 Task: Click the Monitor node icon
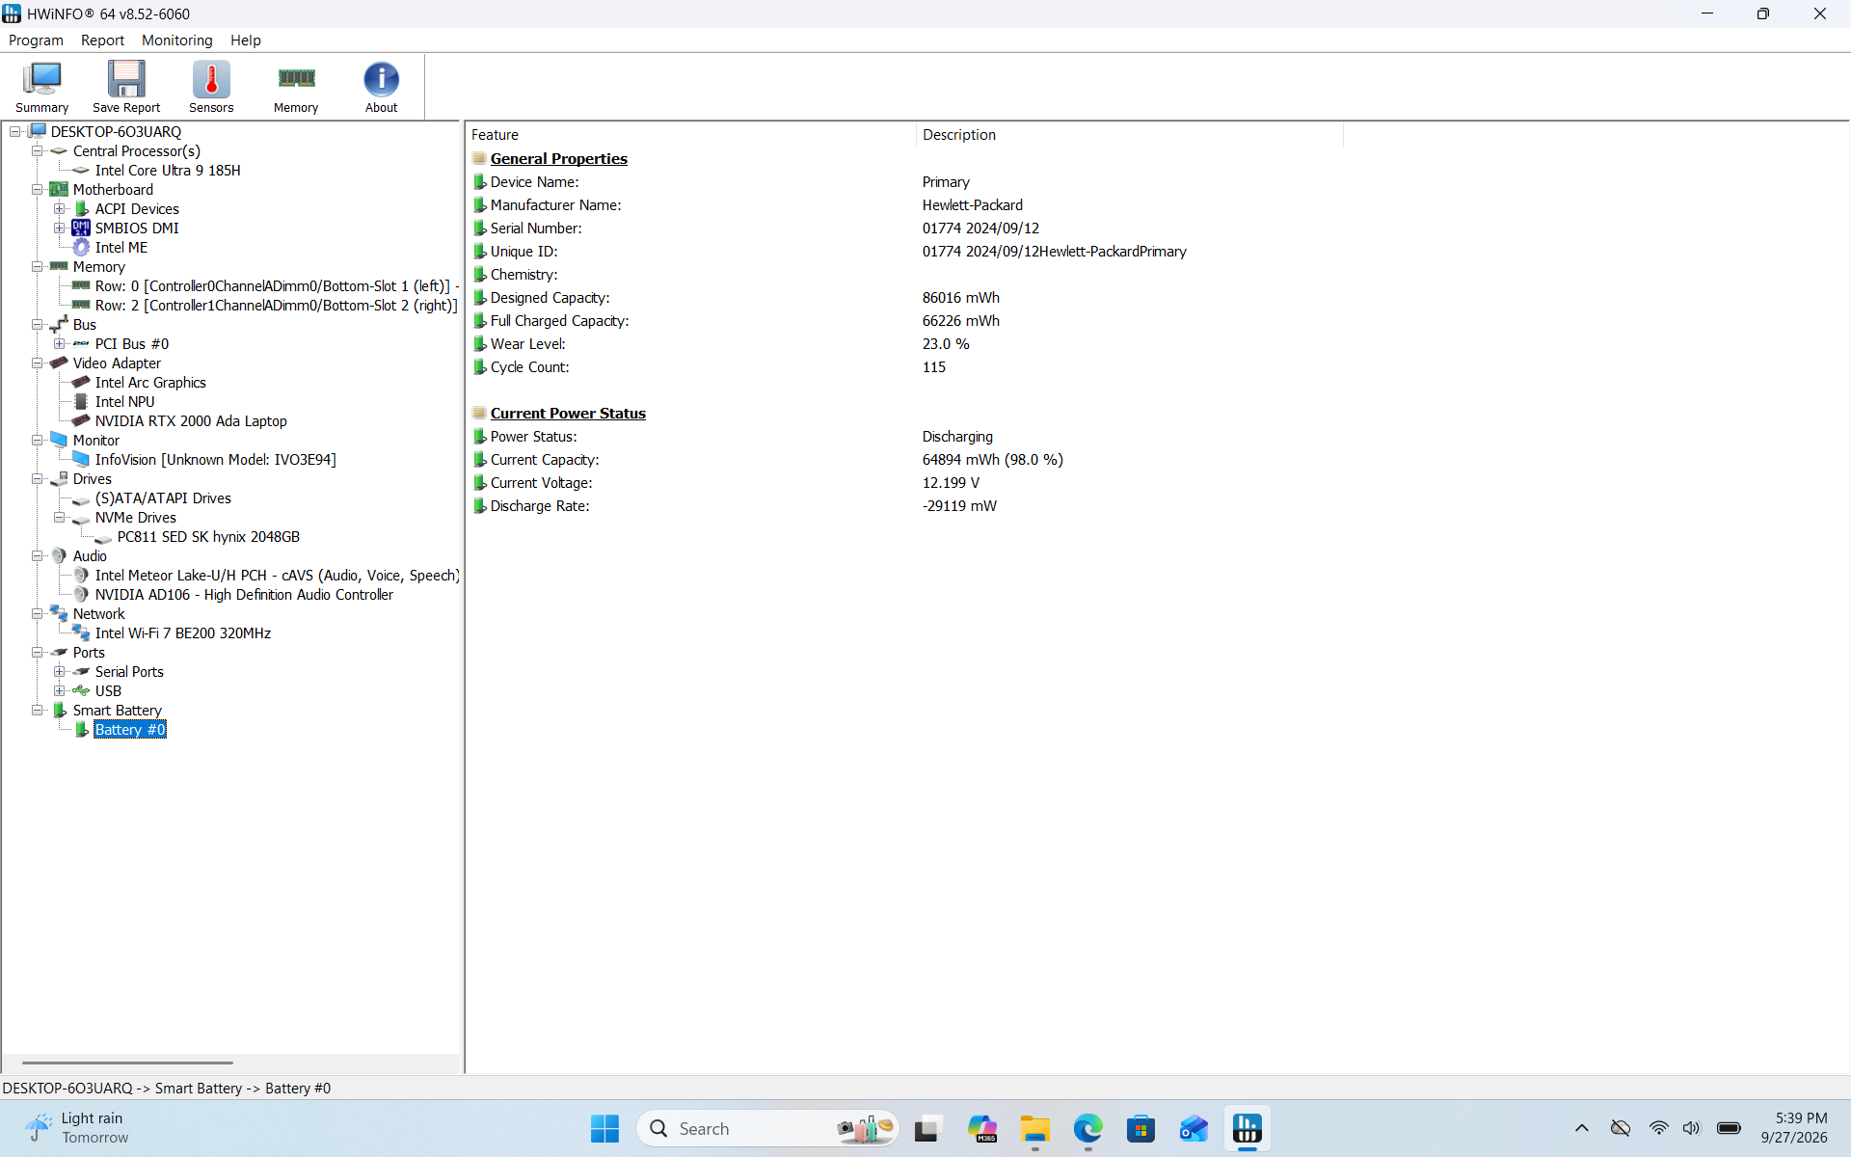pyautogui.click(x=59, y=440)
